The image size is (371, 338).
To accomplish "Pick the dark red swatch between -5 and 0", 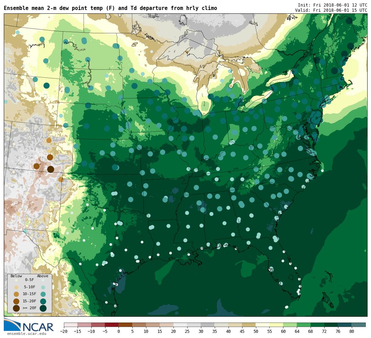I will (x=112, y=325).
